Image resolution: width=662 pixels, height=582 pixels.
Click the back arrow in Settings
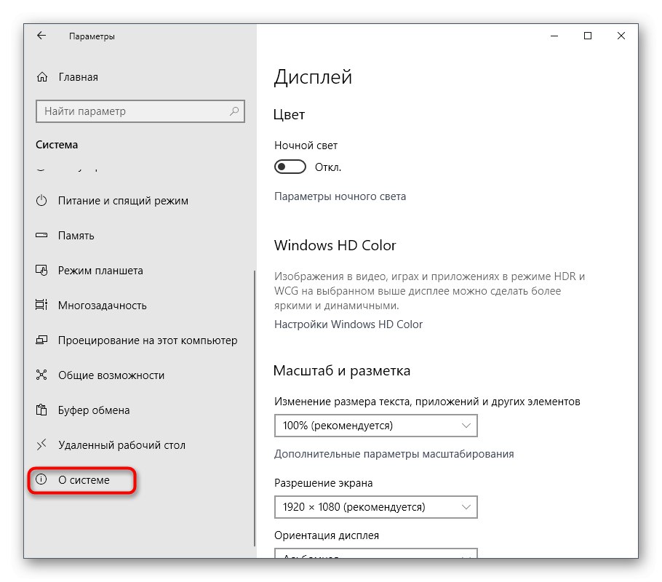(41, 36)
